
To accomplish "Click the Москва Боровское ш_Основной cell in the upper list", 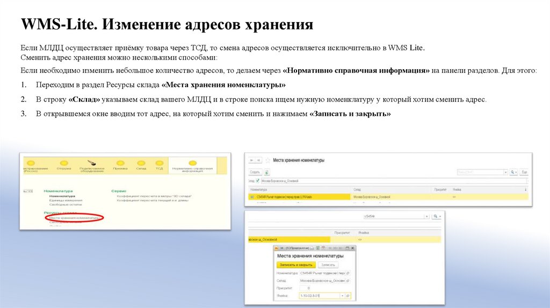I will pyautogui.click(x=372, y=197).
